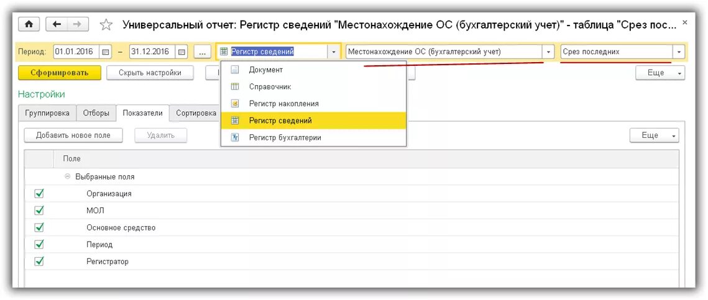Viewport: 708px width, 300px height.
Task: Click the start date field 01.01.2016
Action: click(x=76, y=52)
